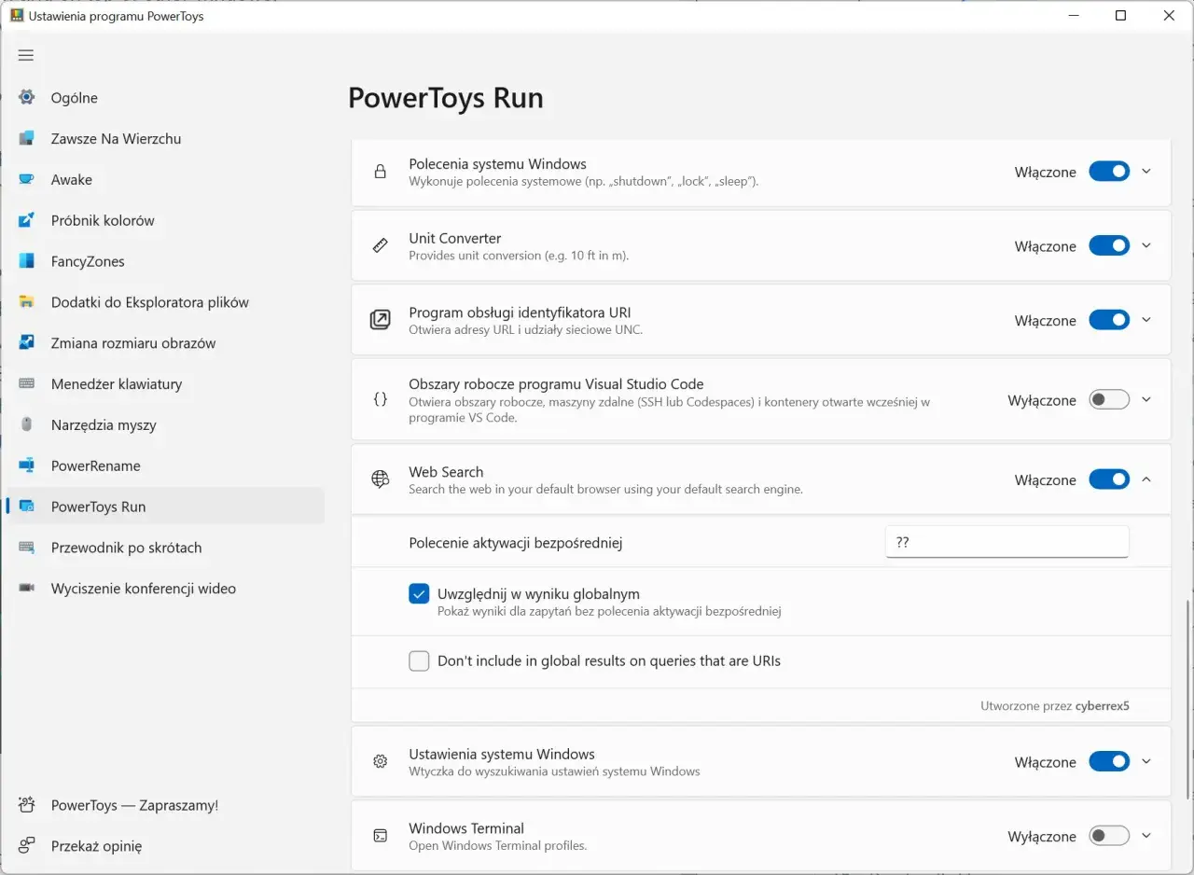The image size is (1194, 875).
Task: Click the URI handler plugin icon
Action: 380,320
